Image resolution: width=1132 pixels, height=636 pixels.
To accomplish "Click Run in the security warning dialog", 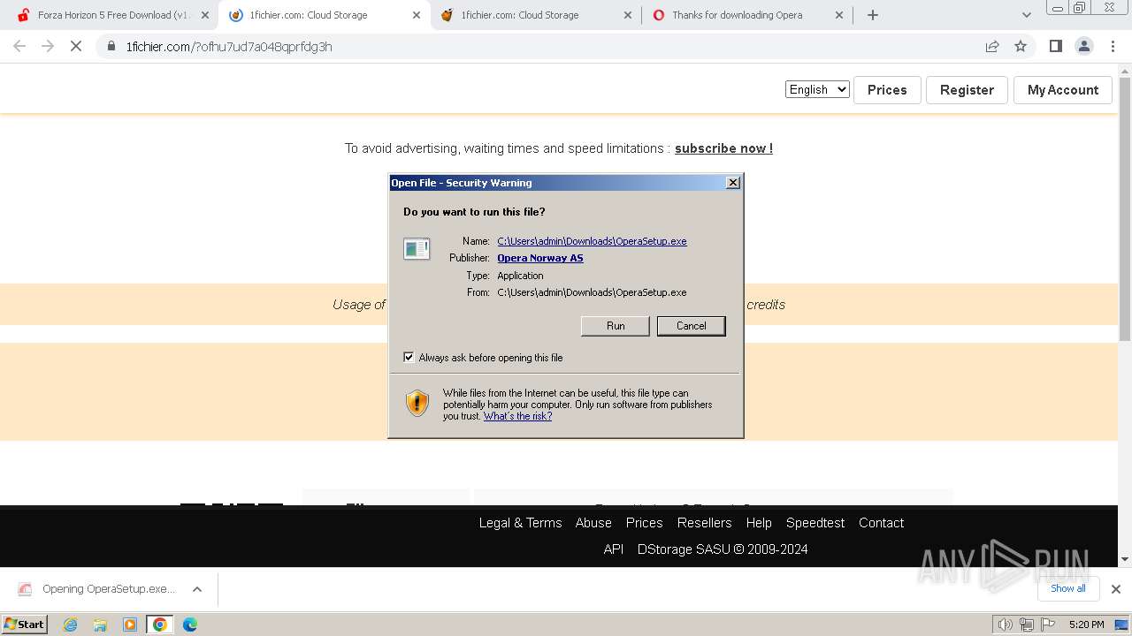I will click(x=616, y=326).
